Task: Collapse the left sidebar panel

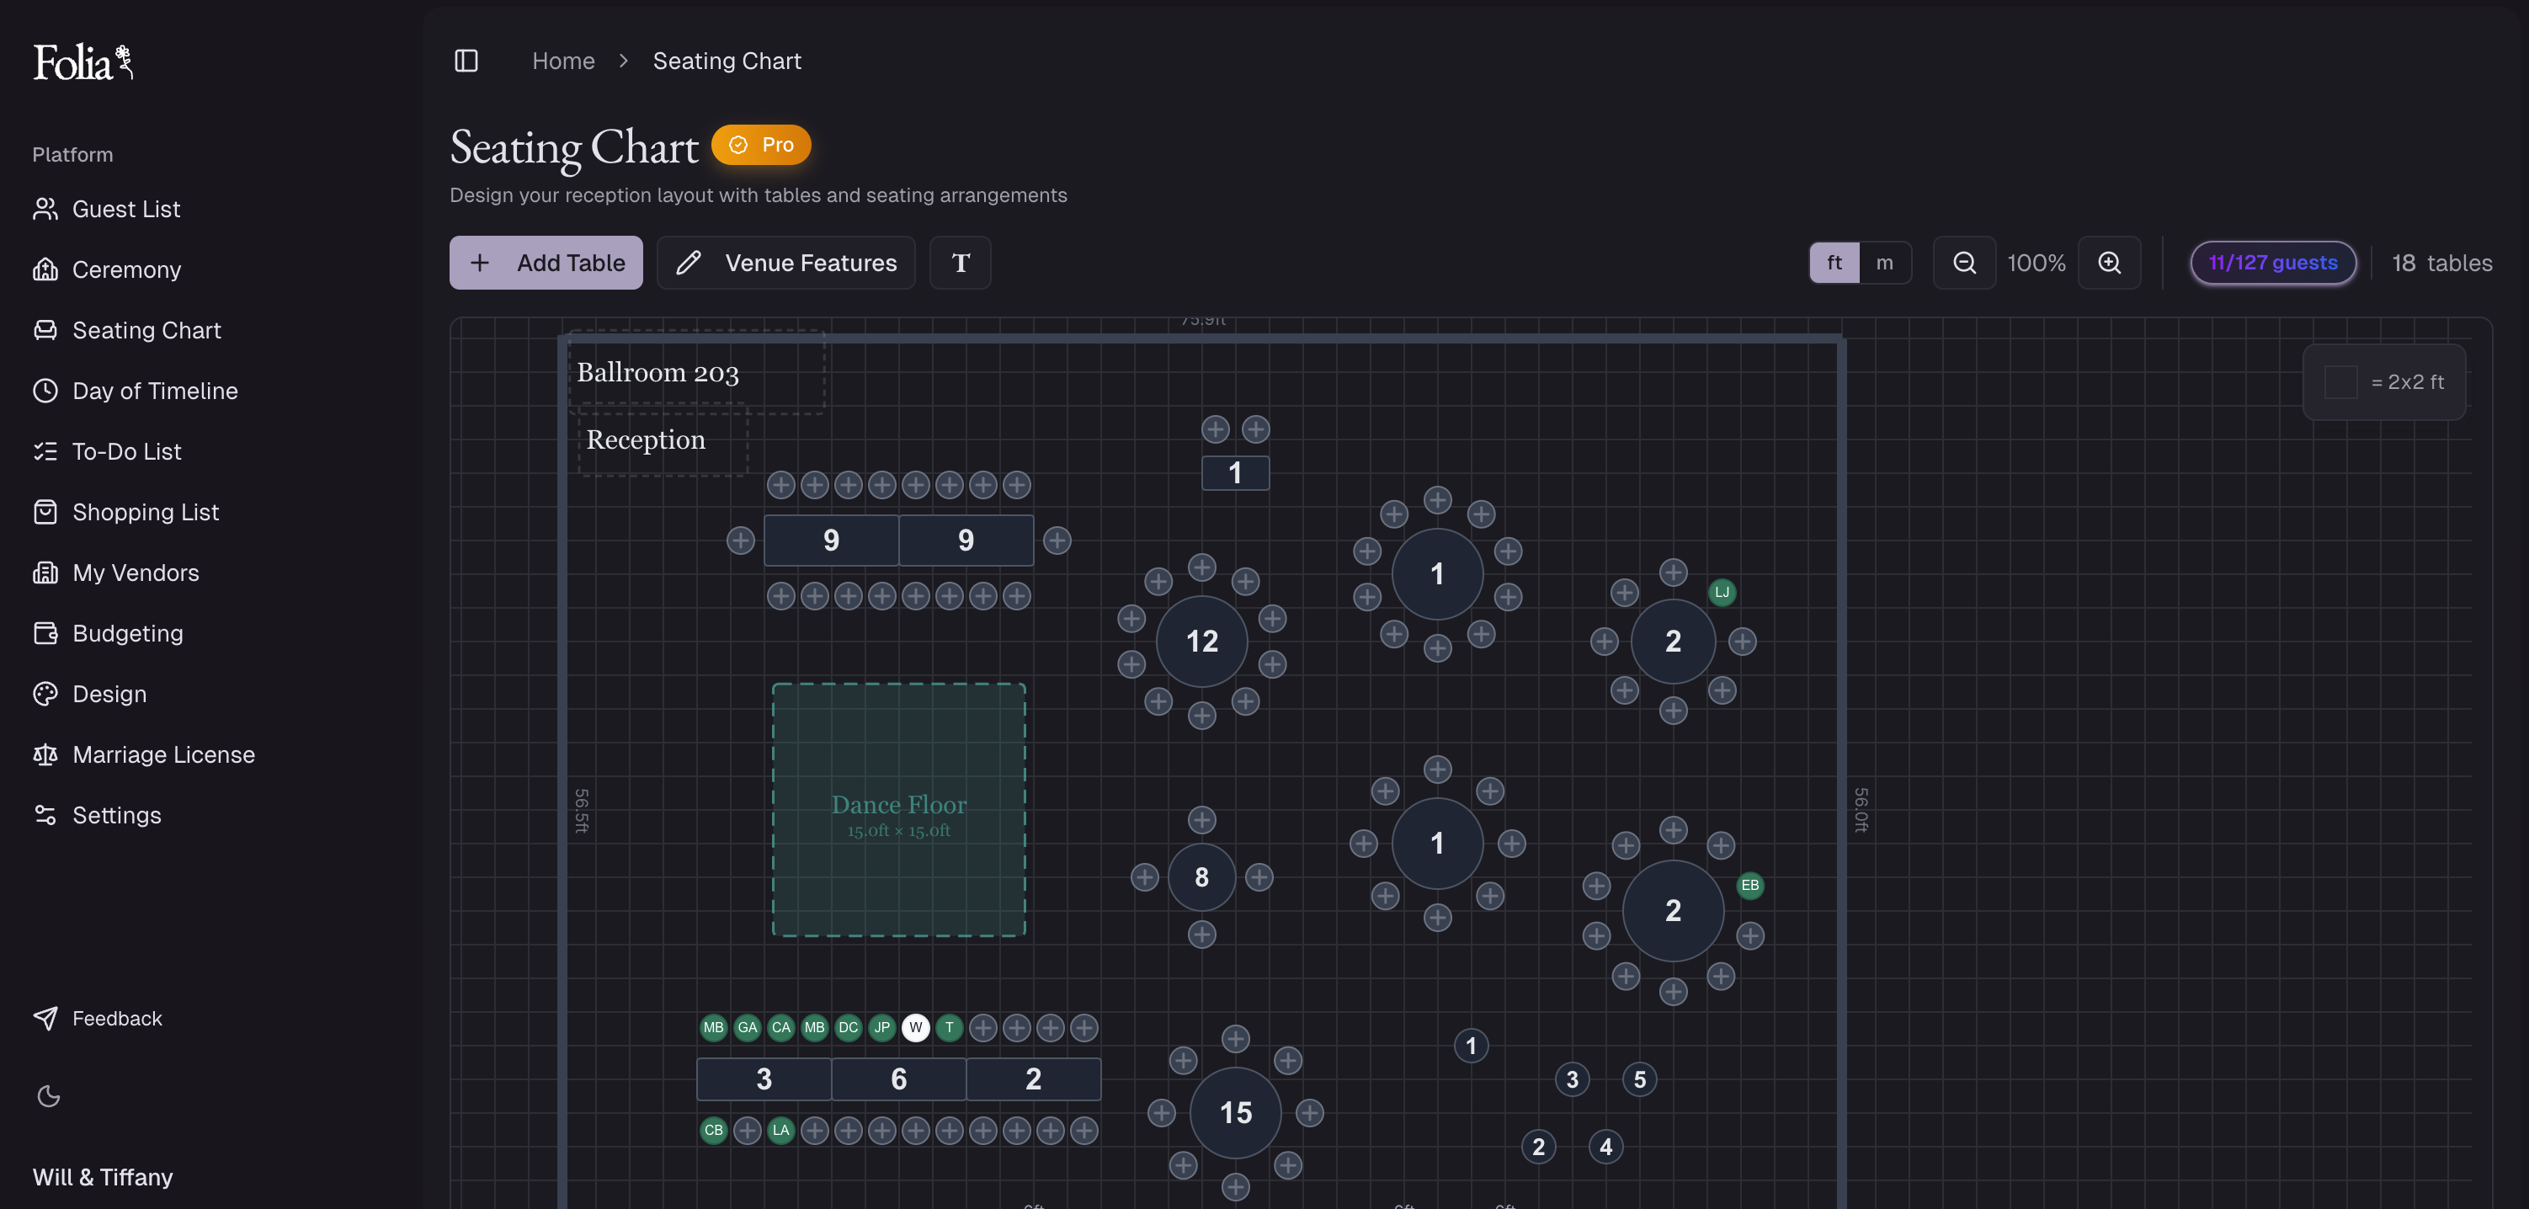Action: [466, 61]
